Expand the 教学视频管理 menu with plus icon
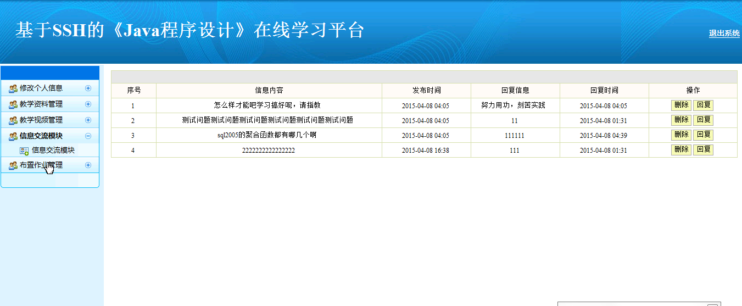 tap(88, 120)
